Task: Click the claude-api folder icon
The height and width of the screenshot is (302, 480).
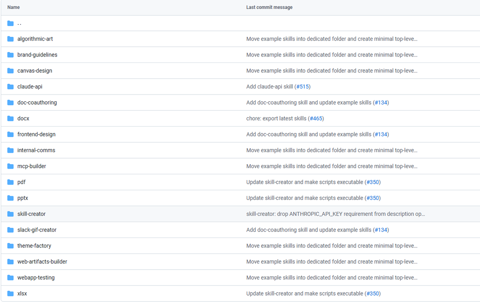Action: tap(10, 87)
